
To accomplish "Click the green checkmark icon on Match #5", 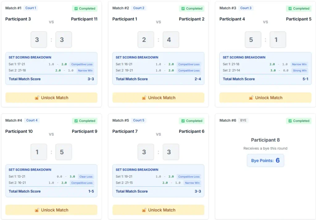I will (183, 121).
